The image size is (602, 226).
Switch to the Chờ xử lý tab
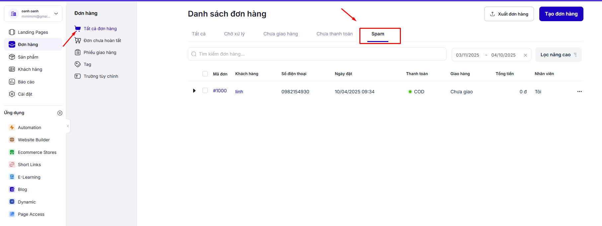click(234, 34)
